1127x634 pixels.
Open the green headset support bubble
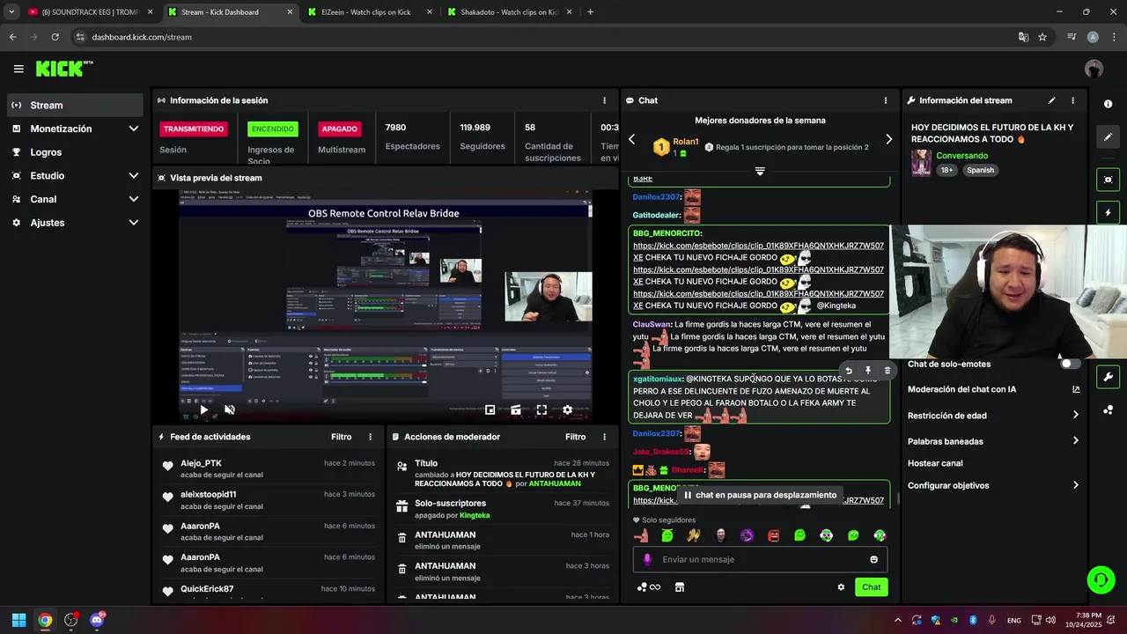point(1101,579)
